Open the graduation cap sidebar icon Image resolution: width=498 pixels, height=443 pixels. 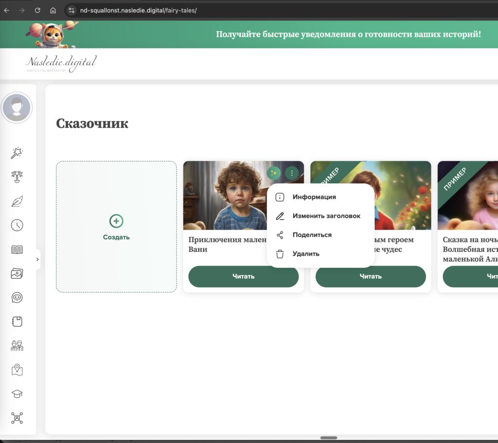17,394
